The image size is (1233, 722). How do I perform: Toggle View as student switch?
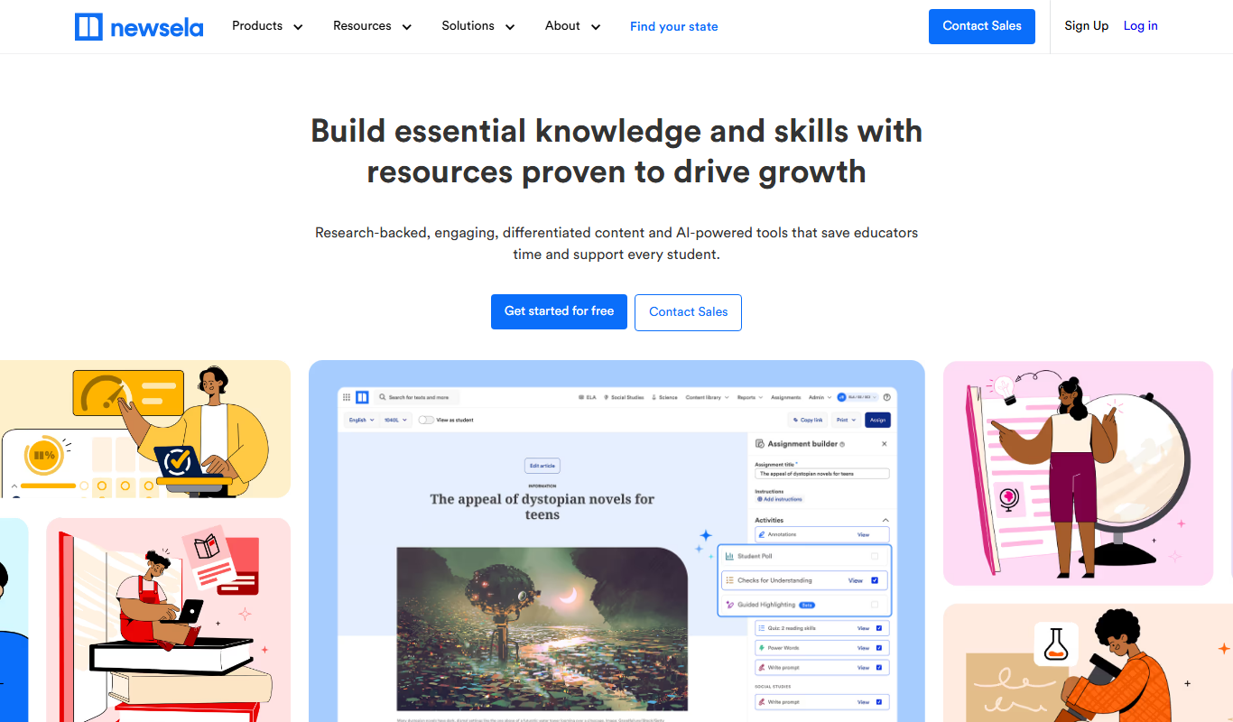pos(426,420)
